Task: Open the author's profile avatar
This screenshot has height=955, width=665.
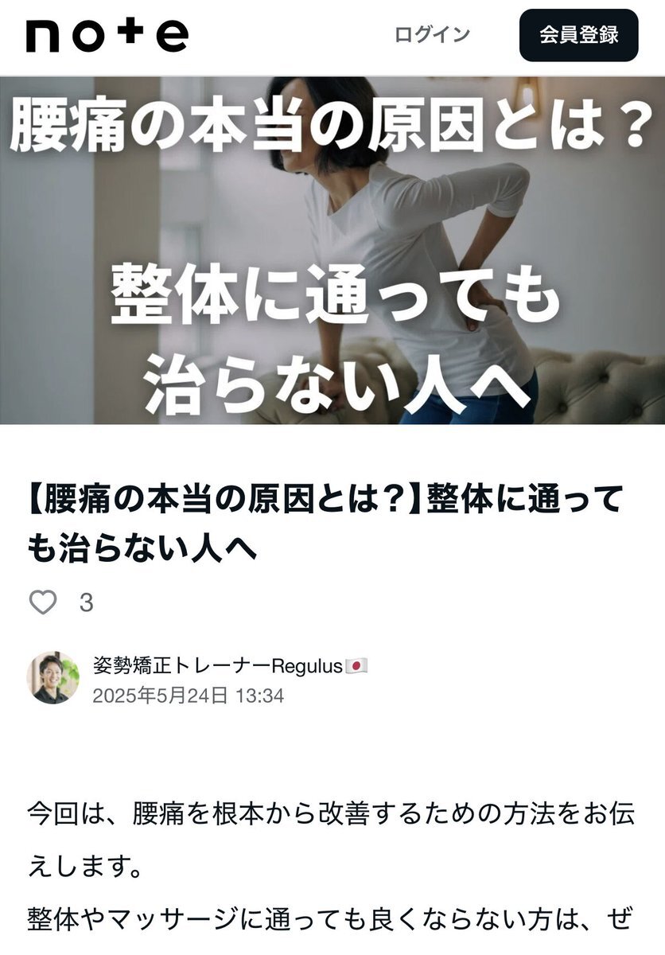Action: pos(54,678)
